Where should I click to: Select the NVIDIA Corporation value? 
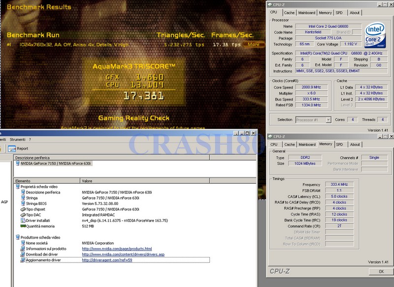tap(98, 243)
